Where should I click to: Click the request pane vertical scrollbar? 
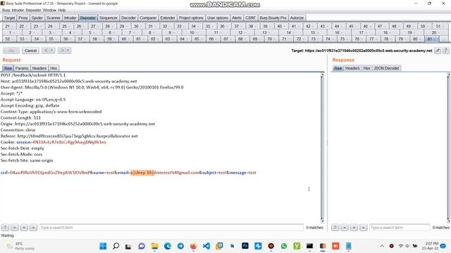click(x=322, y=148)
